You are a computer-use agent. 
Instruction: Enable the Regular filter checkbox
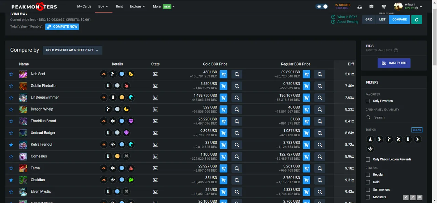(368, 175)
